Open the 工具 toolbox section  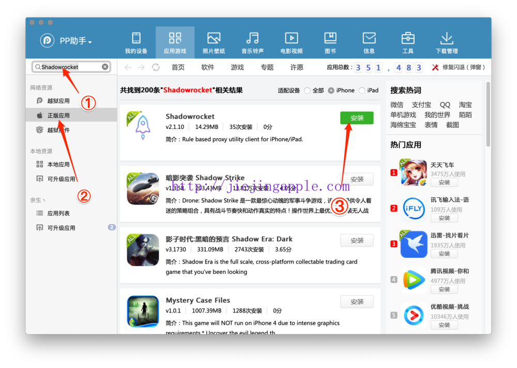408,43
